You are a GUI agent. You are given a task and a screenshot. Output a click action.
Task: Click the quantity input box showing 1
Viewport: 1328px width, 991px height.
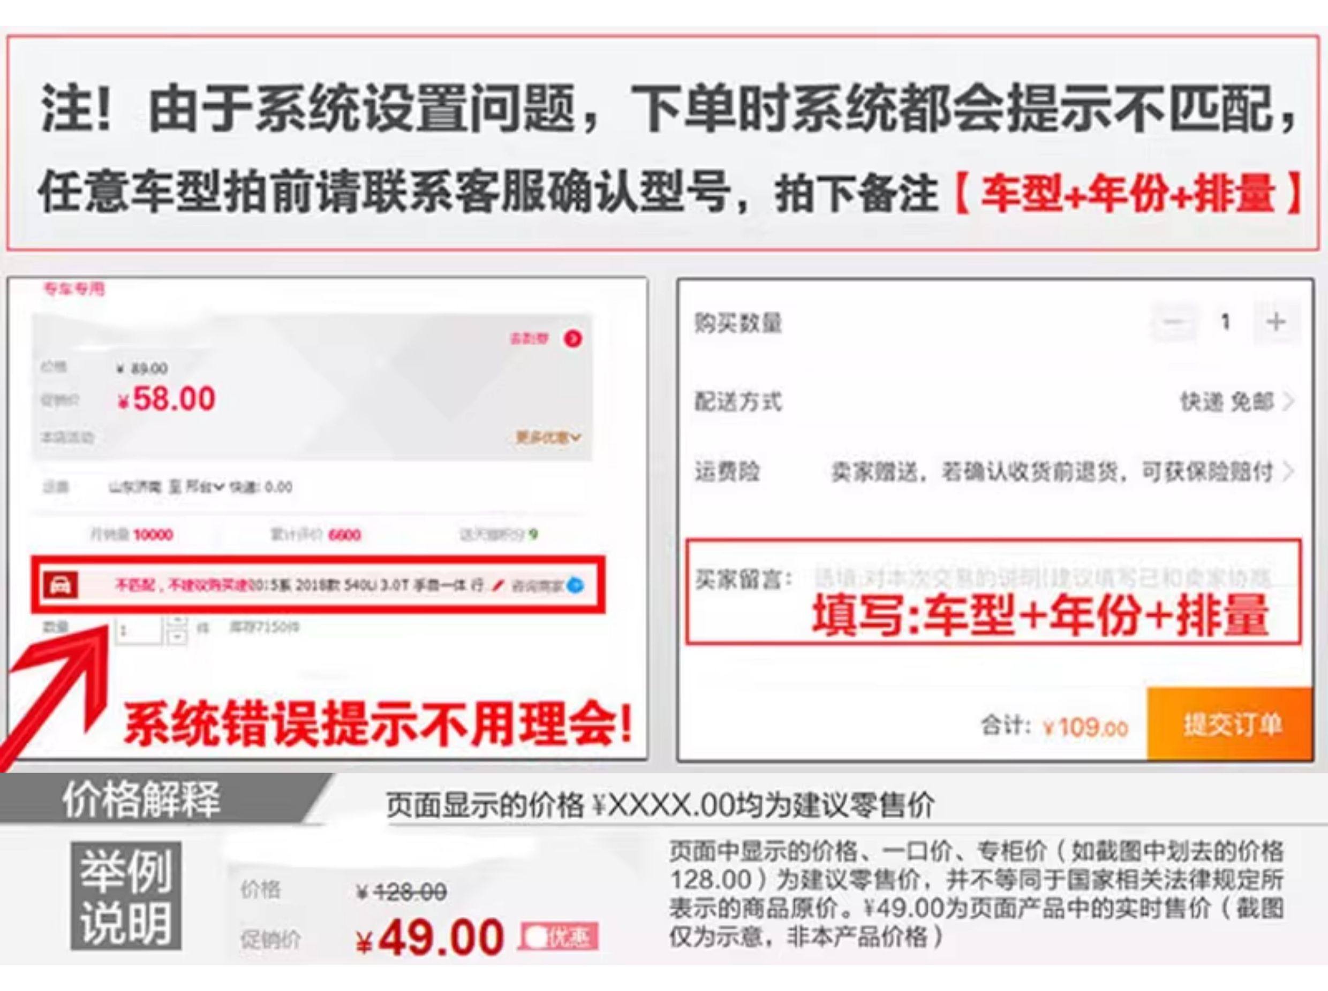click(138, 630)
